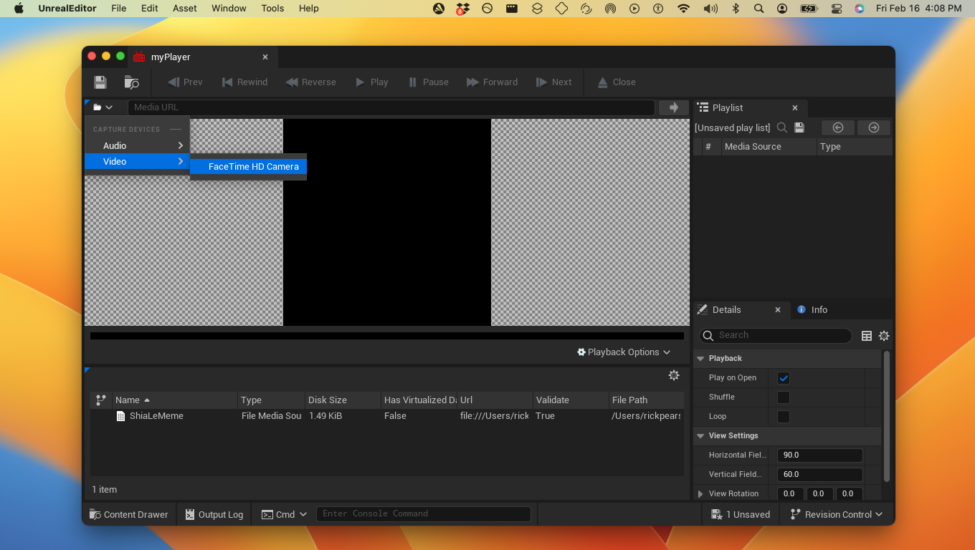Viewport: 975px width, 550px height.
Task: Click the Save asset floppy disk icon
Action: 100,82
